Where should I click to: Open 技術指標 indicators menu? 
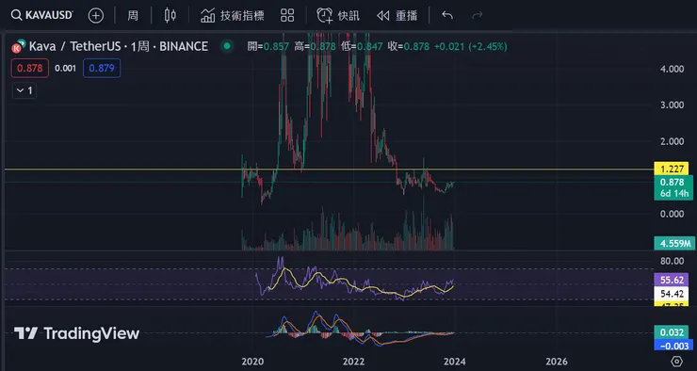pyautogui.click(x=232, y=16)
